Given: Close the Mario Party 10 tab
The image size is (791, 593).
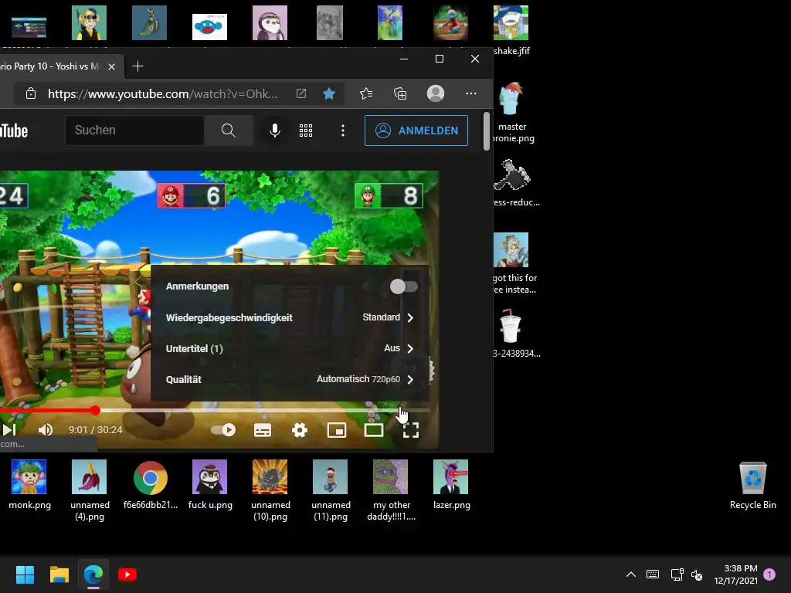Looking at the screenshot, I should pos(111,66).
